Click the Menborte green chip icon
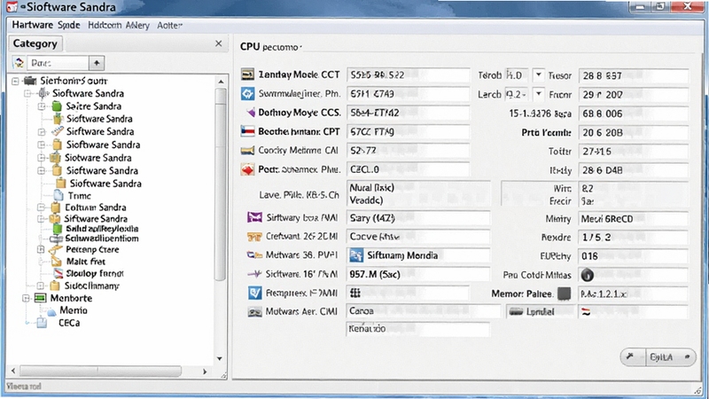 click(40, 298)
